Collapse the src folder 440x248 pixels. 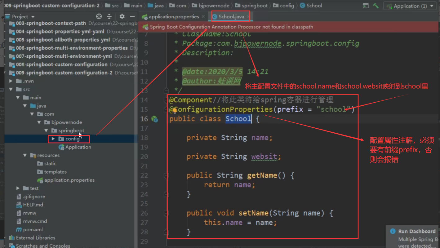click(11, 89)
